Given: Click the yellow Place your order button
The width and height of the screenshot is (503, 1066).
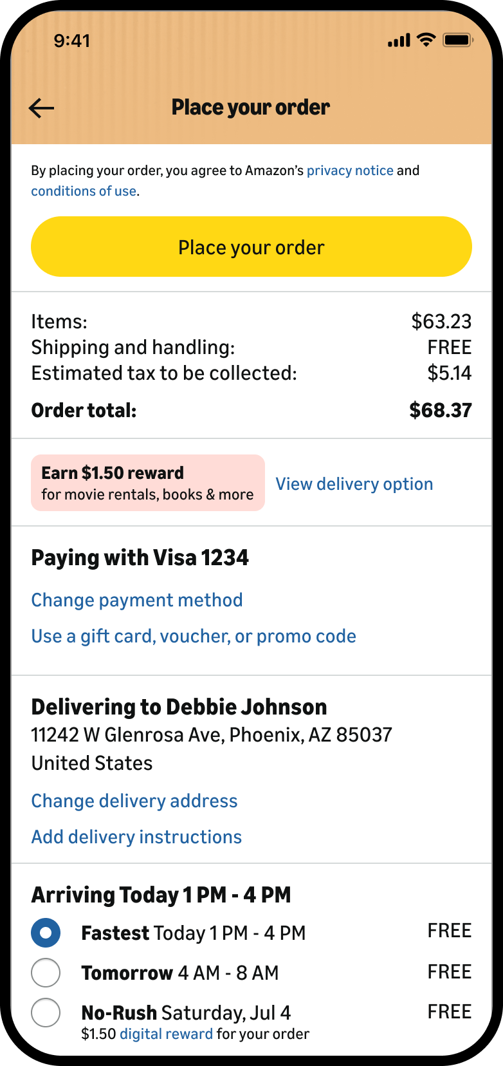Looking at the screenshot, I should point(251,247).
